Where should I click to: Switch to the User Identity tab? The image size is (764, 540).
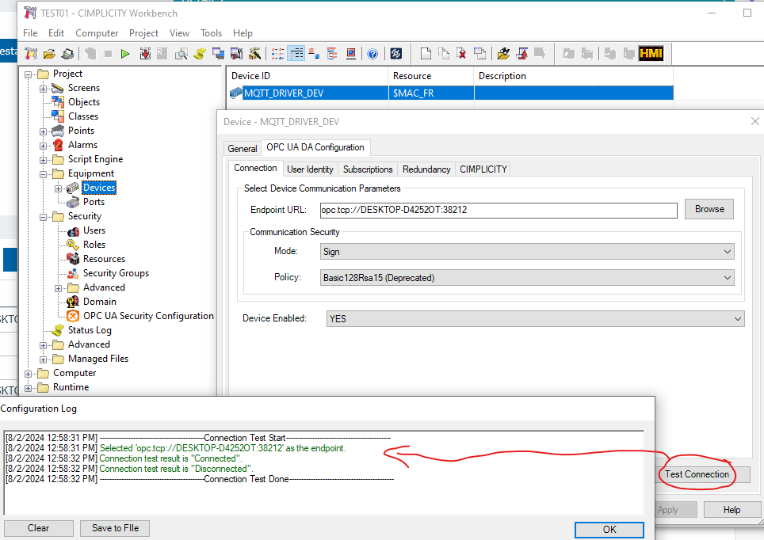pyautogui.click(x=310, y=169)
